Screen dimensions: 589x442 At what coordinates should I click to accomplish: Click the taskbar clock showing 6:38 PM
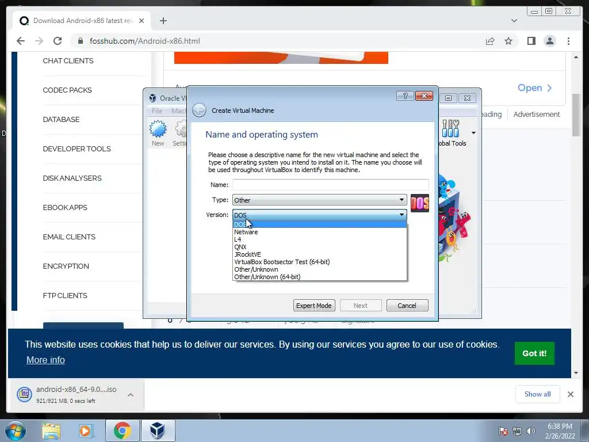(560, 431)
